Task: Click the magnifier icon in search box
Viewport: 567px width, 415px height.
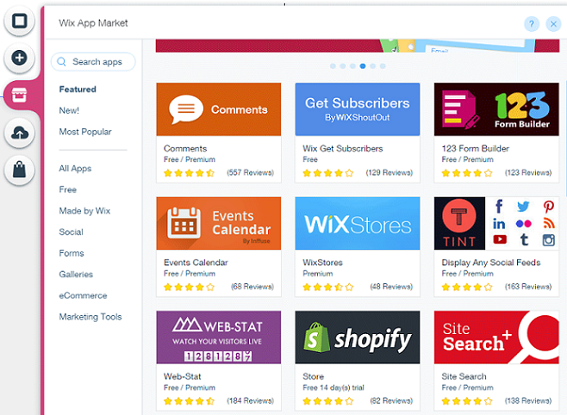Action: click(x=62, y=62)
